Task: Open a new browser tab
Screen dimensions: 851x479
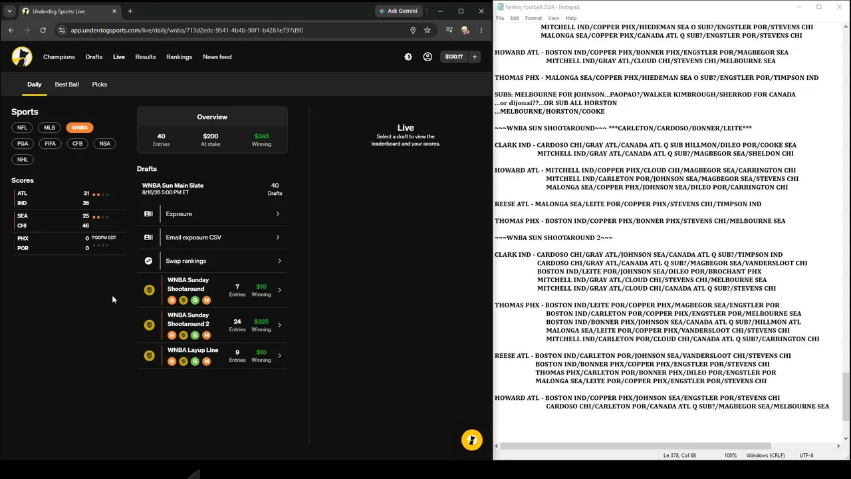Action: [x=130, y=11]
